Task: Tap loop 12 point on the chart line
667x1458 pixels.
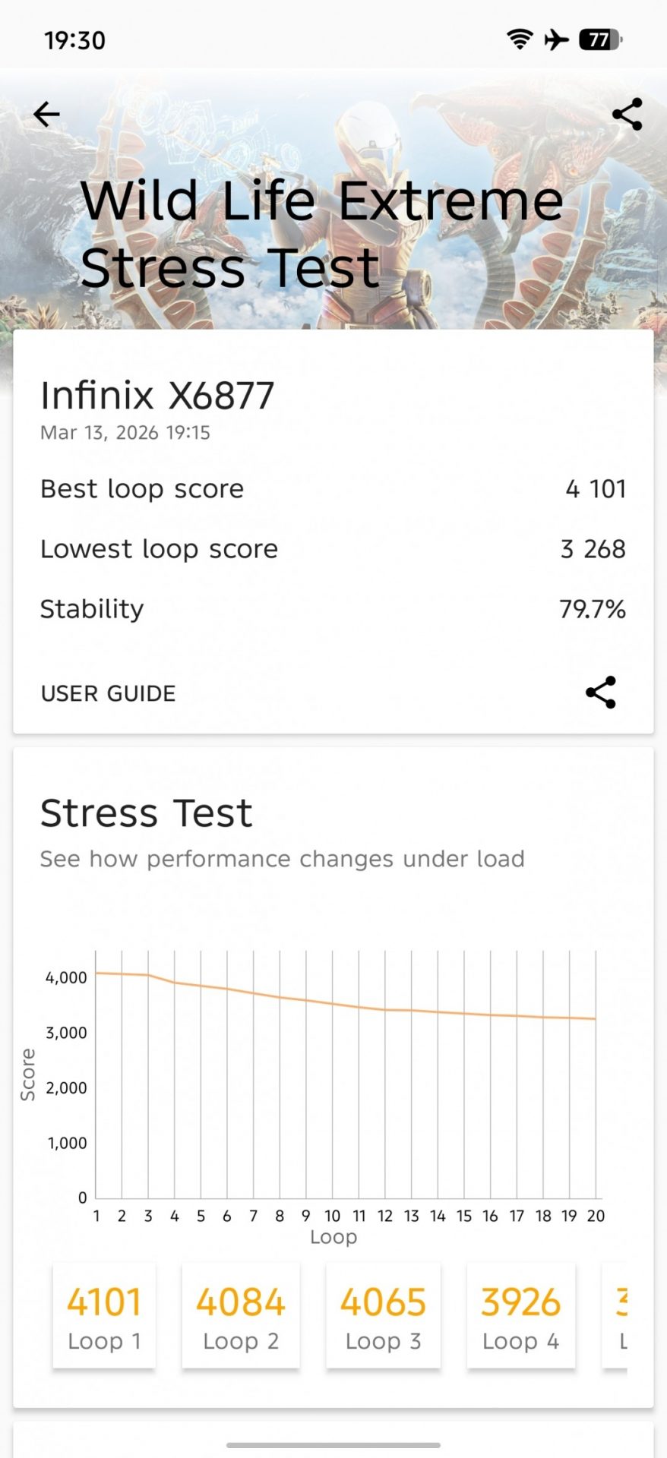Action: [x=385, y=1009]
